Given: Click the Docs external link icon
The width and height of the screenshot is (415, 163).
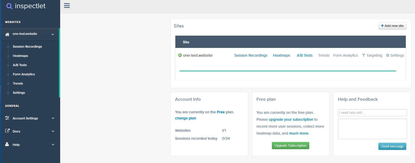Looking at the screenshot, I should 7,131.
